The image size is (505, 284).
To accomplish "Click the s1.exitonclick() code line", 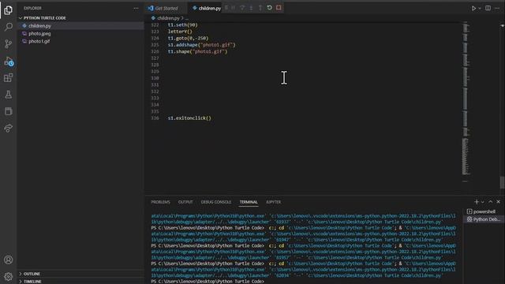I will (189, 118).
